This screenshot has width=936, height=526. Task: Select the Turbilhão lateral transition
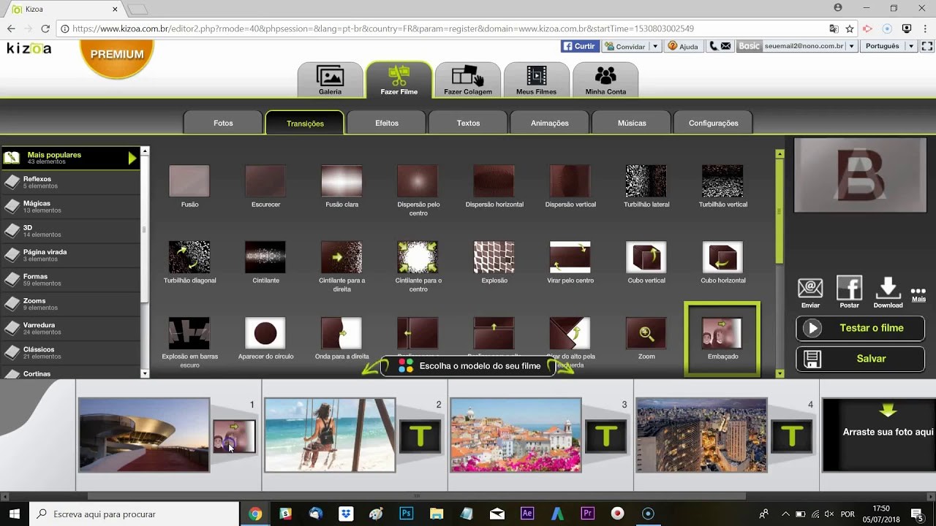(646, 181)
